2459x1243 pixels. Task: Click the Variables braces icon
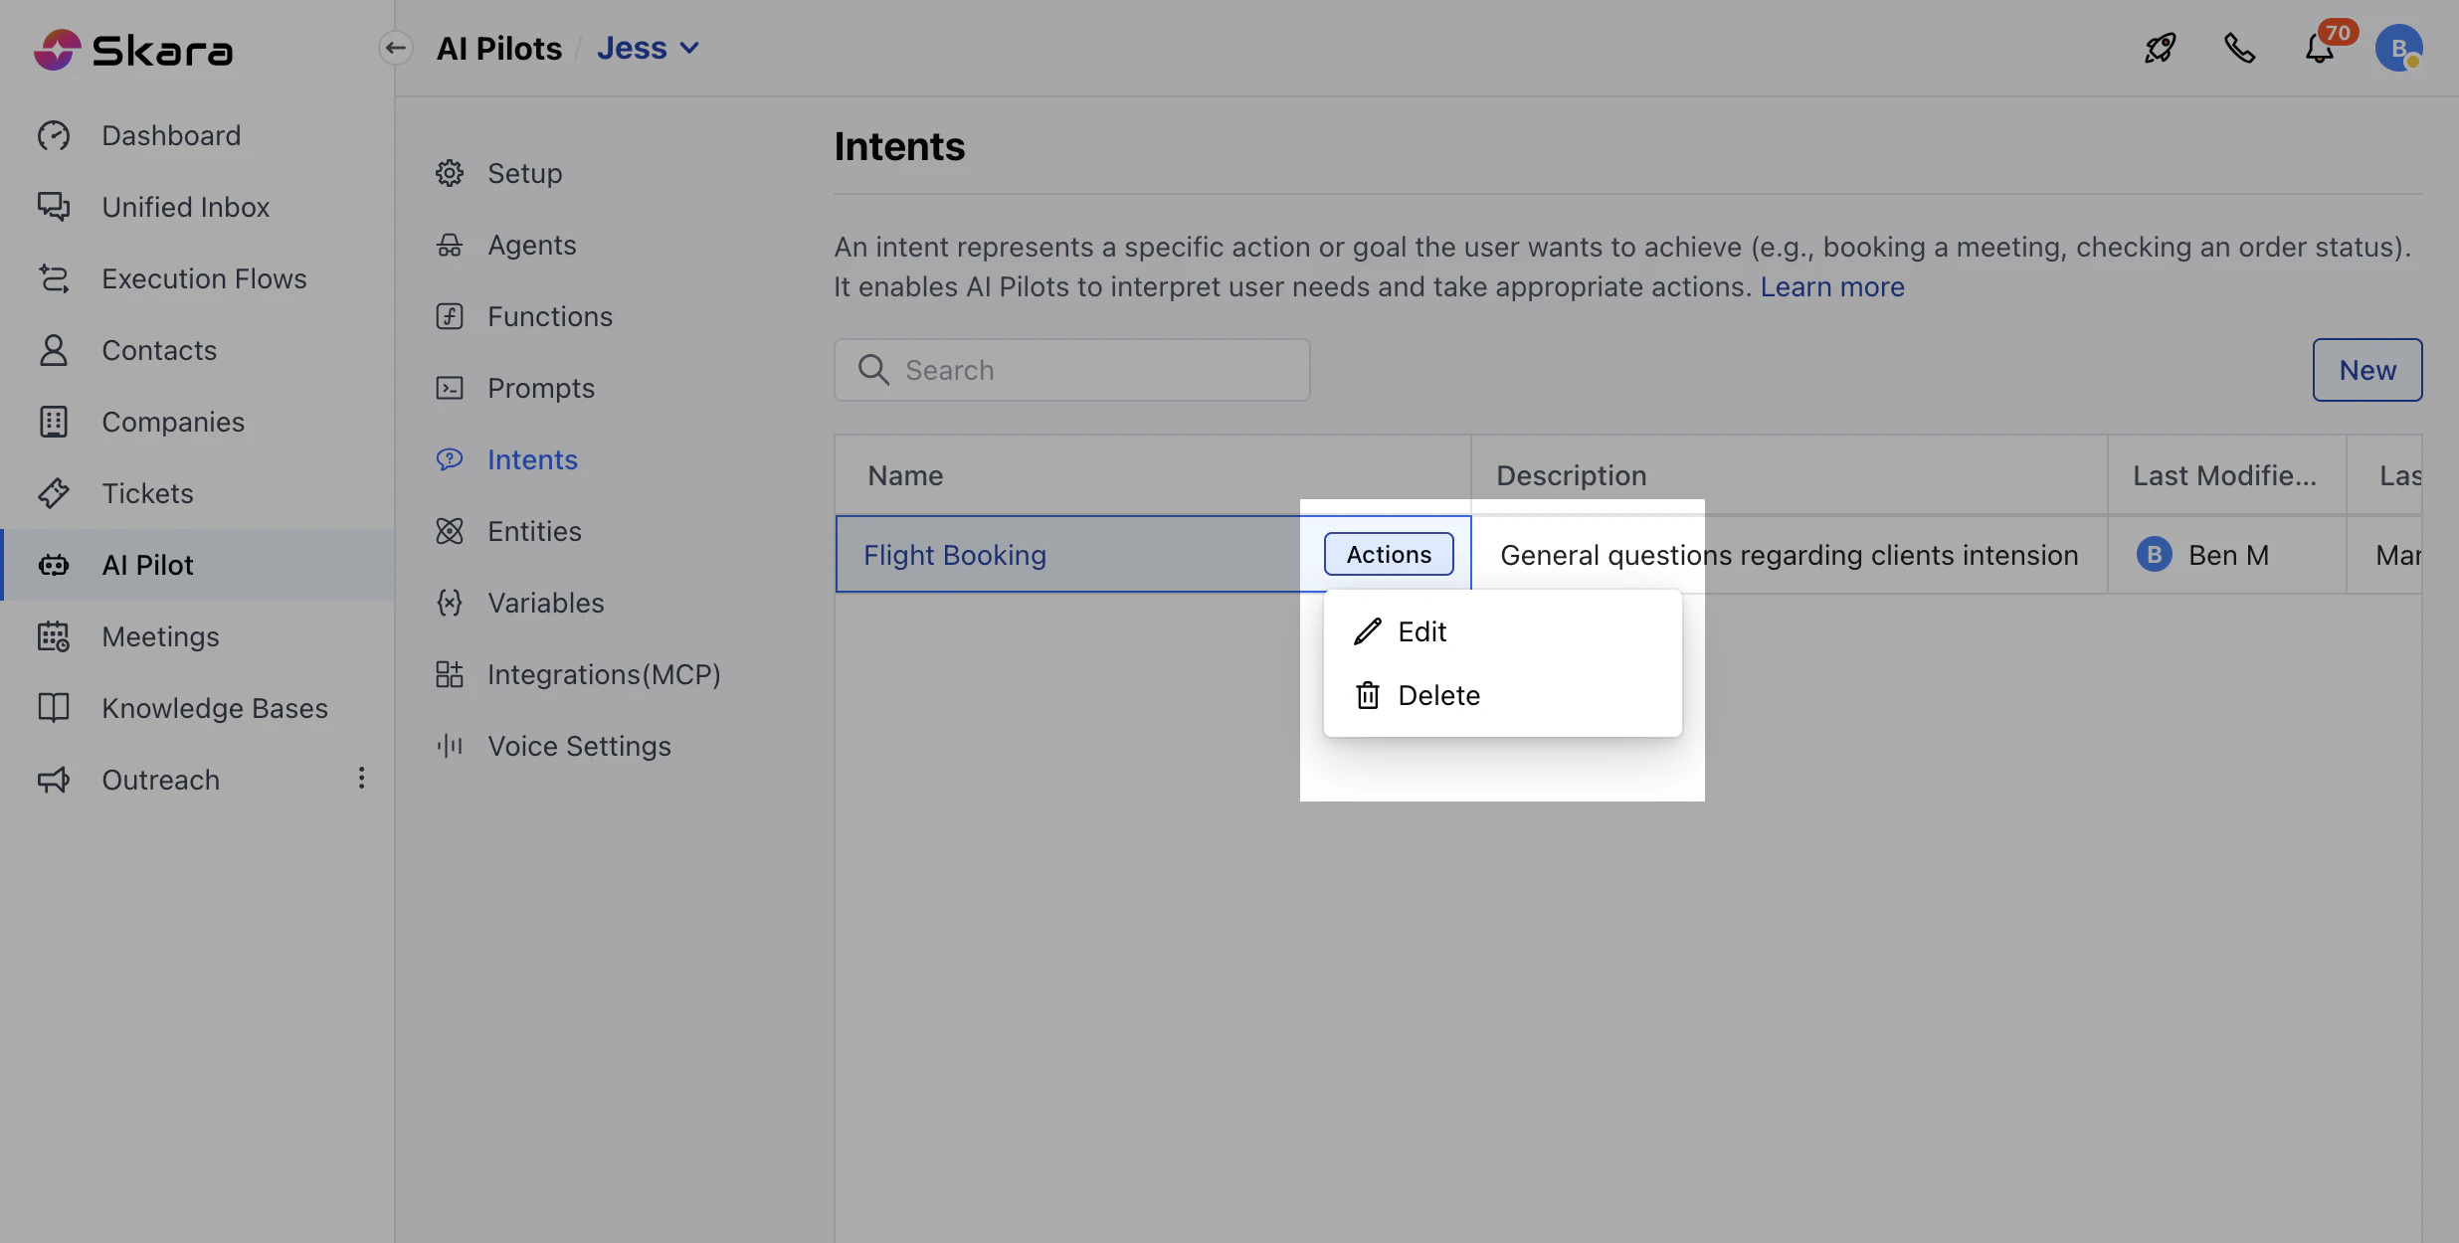450,603
